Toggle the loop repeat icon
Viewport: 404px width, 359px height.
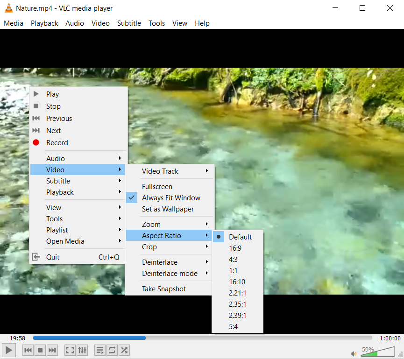[x=112, y=350]
